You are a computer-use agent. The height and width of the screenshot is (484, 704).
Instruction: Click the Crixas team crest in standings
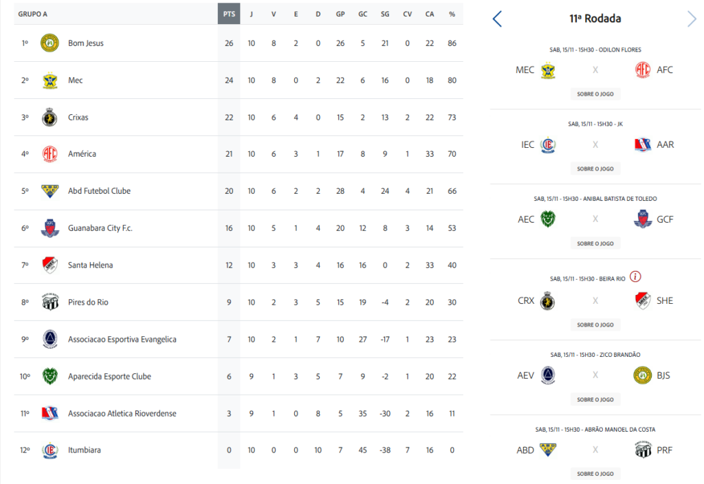tap(49, 118)
